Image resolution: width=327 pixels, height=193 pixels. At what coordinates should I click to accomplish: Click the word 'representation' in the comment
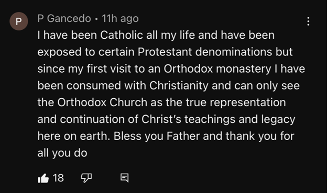[x=248, y=103]
